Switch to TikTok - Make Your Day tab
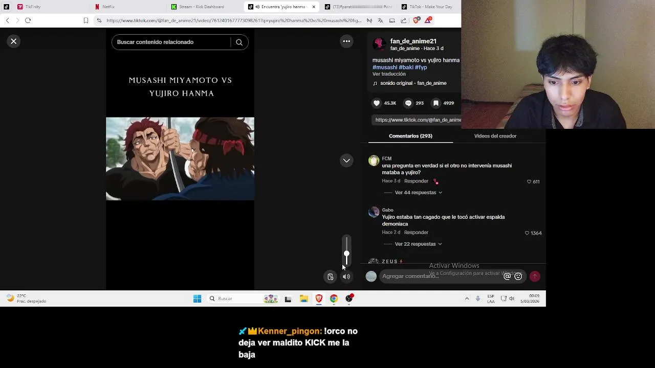Screen dimensions: 655x368 click(429, 7)
